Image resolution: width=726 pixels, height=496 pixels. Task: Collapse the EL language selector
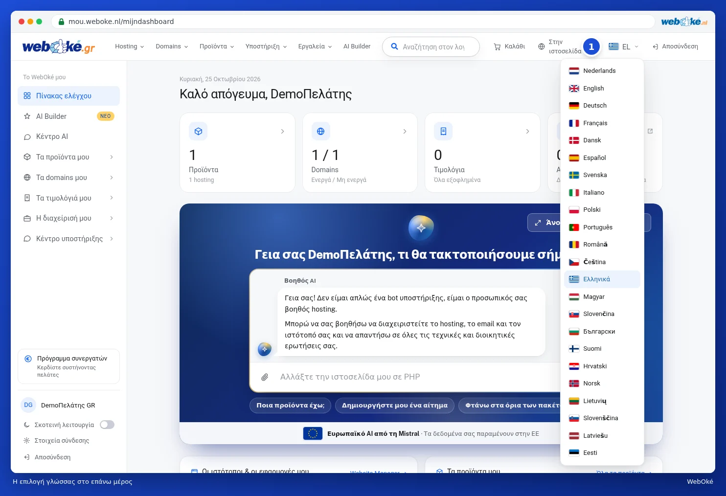click(x=623, y=46)
